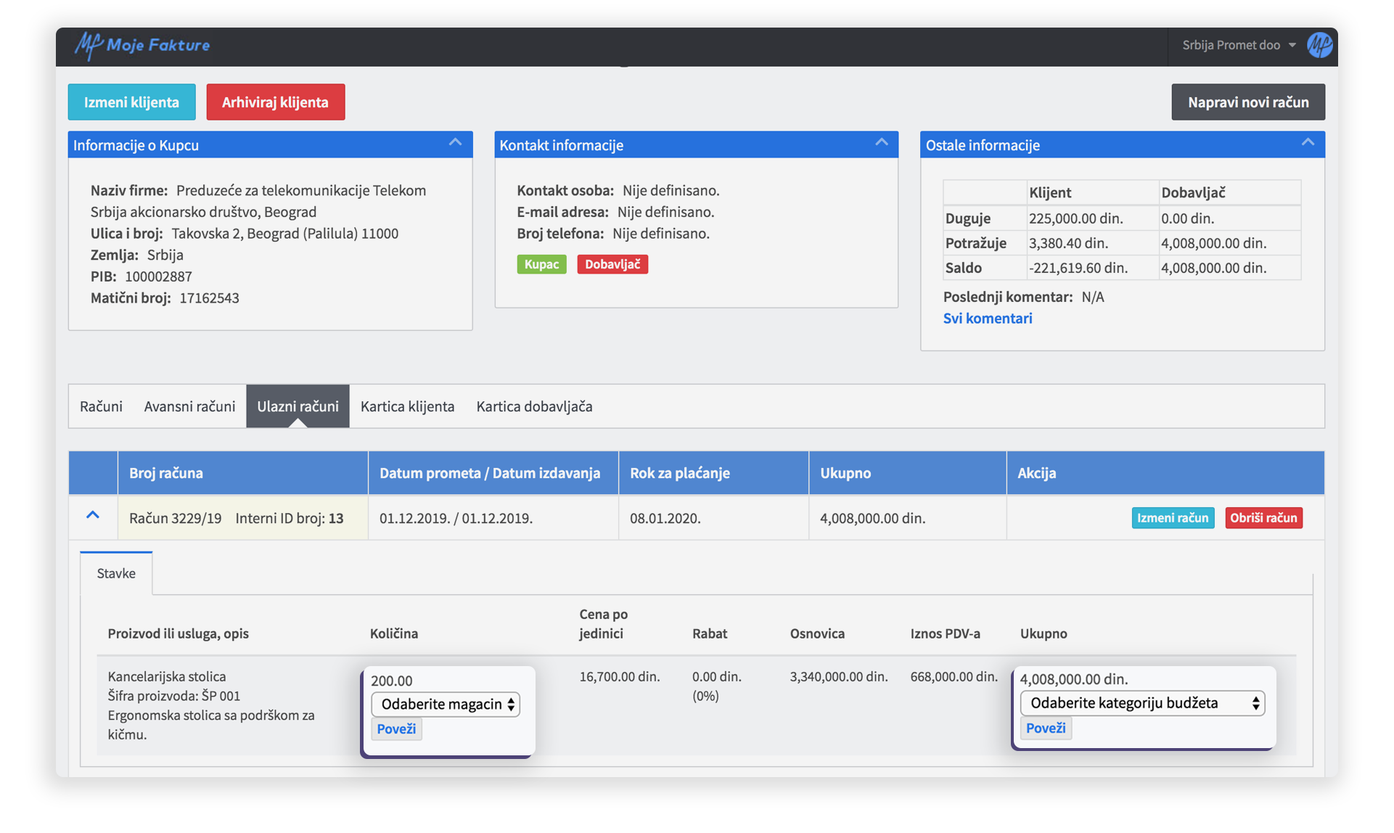Switch to the Avansni računi tab
The width and height of the screenshot is (1394, 833).
click(x=189, y=406)
